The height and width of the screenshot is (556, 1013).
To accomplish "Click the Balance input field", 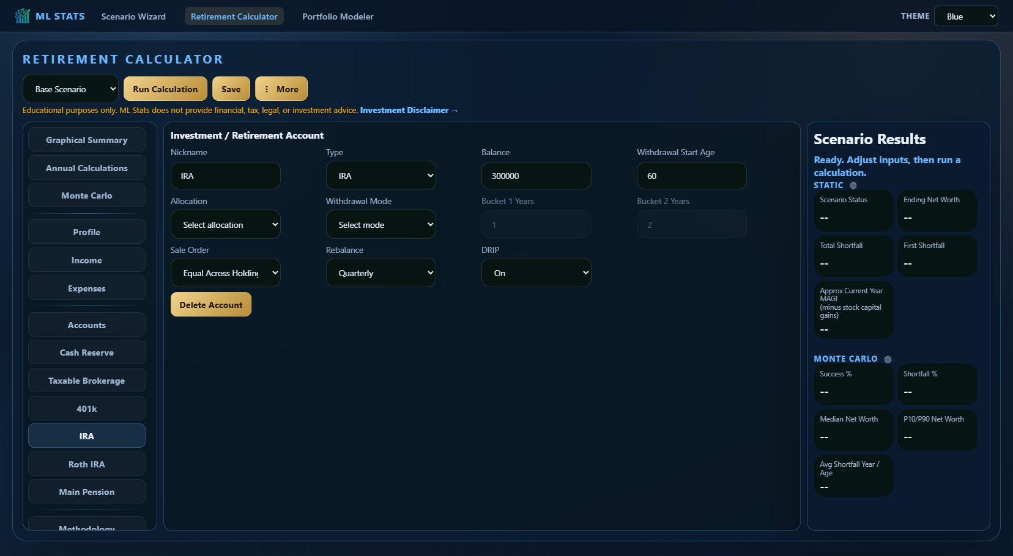I will pyautogui.click(x=536, y=176).
